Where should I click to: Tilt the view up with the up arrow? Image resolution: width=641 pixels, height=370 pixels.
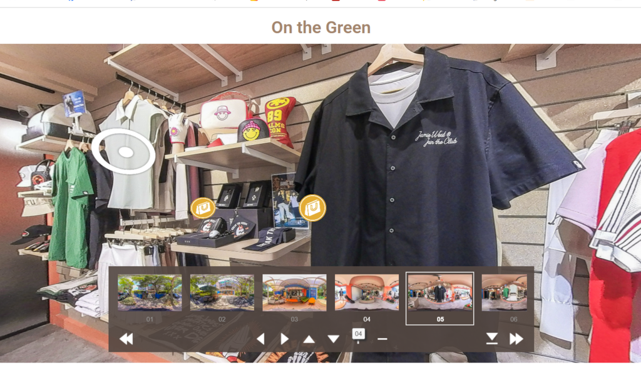click(x=309, y=339)
